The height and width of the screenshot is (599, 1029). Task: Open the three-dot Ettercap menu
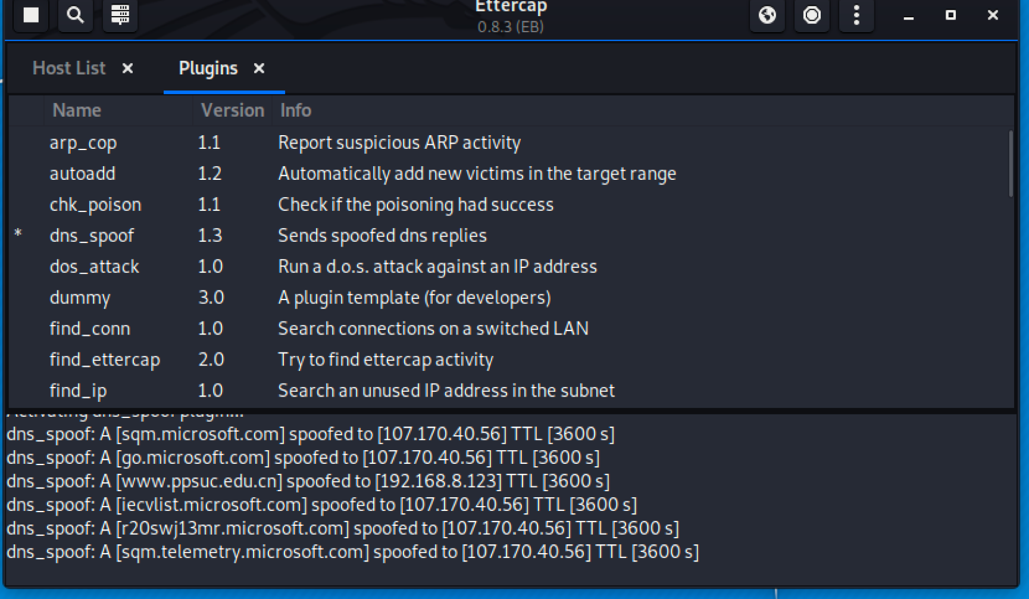856,15
